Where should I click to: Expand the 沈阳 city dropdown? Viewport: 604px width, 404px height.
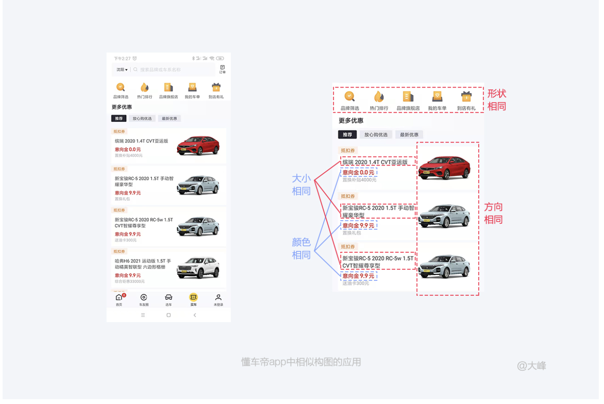pos(122,69)
